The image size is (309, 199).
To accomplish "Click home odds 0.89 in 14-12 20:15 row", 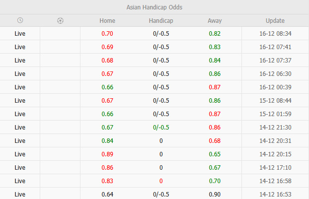I will (107, 154).
